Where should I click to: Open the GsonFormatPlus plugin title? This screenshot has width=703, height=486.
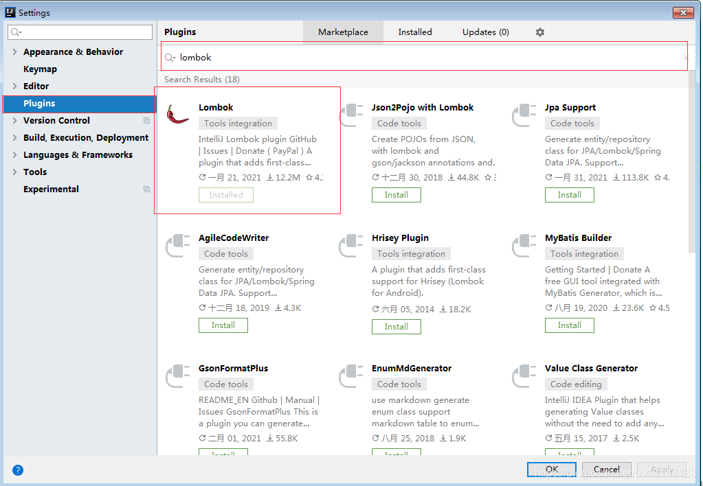(233, 368)
